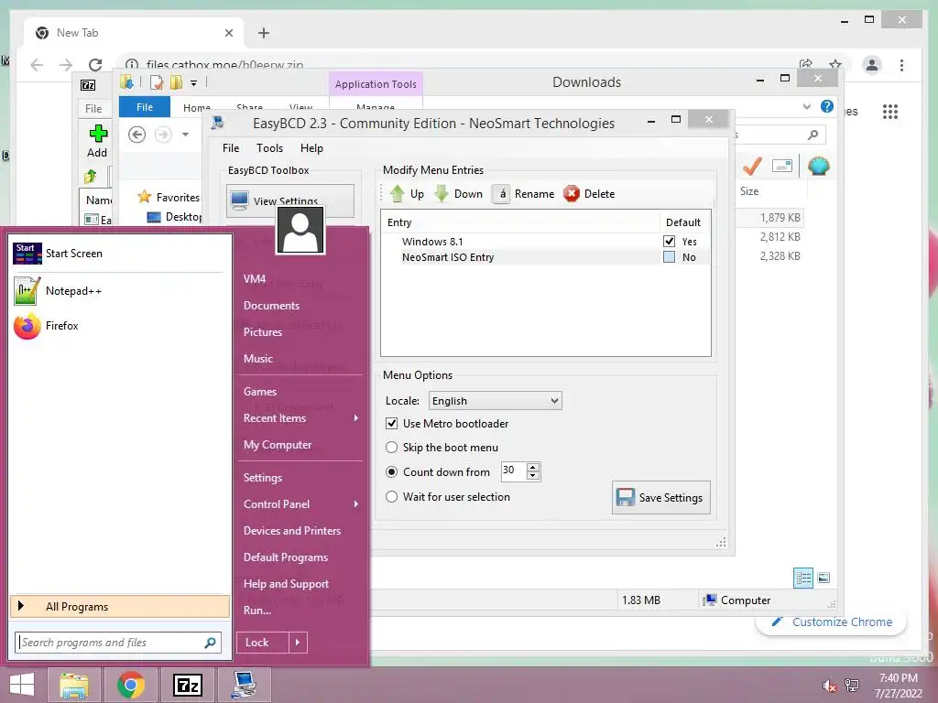Select Wait for user selection radio button
This screenshot has height=703, width=938.
point(391,497)
